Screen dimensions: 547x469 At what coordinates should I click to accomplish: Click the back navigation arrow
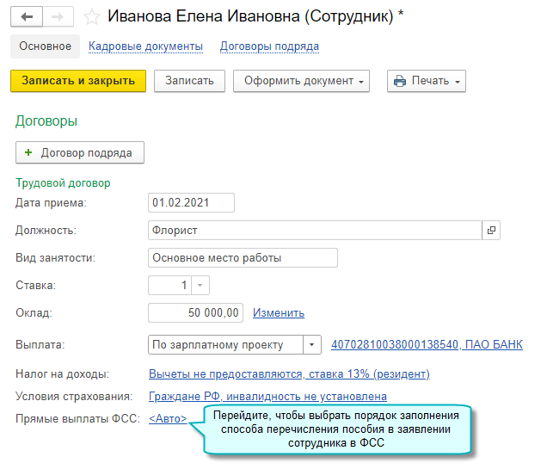click(x=27, y=17)
